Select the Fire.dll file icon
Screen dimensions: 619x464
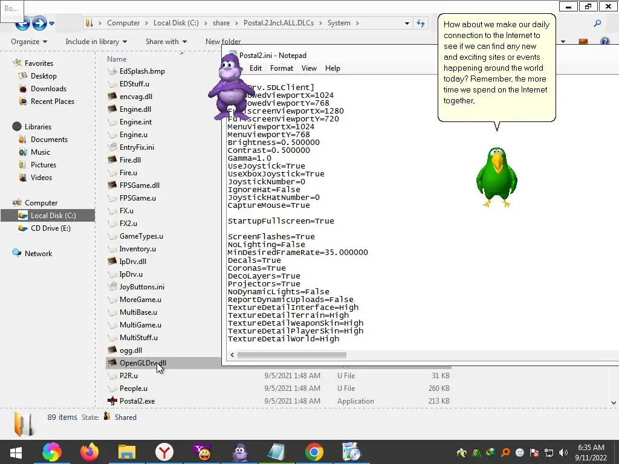[x=112, y=159]
